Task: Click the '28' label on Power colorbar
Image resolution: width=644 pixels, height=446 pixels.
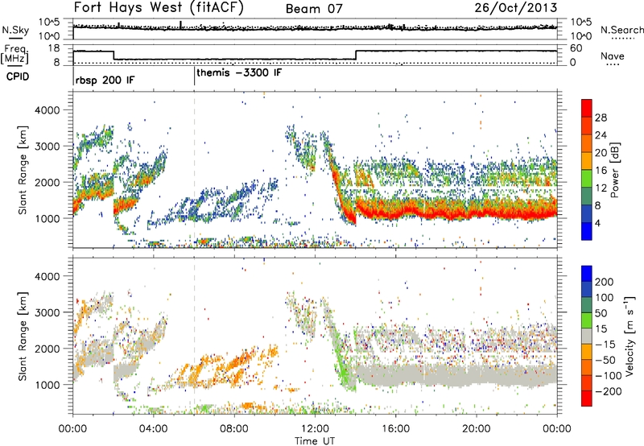Action: click(x=601, y=118)
